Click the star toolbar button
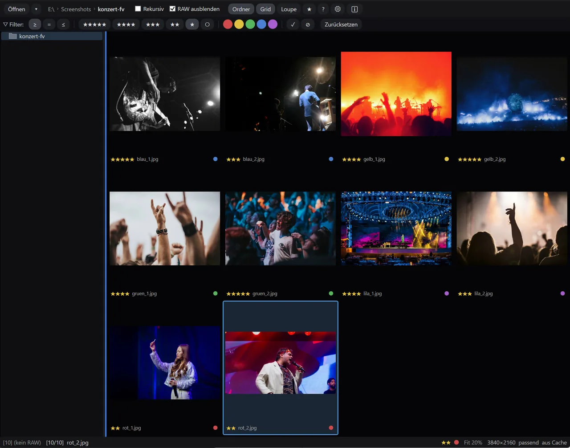570x448 pixels. 309,9
